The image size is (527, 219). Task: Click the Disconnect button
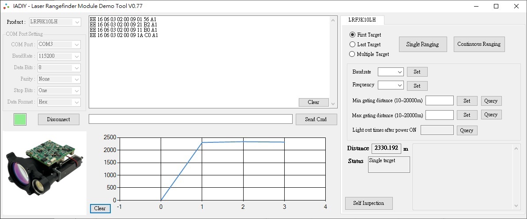(x=59, y=119)
